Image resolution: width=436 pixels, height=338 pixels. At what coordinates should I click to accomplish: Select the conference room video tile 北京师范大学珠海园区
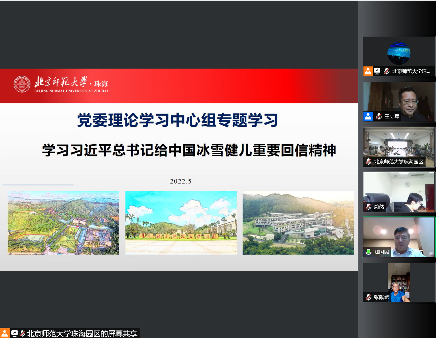point(399,147)
